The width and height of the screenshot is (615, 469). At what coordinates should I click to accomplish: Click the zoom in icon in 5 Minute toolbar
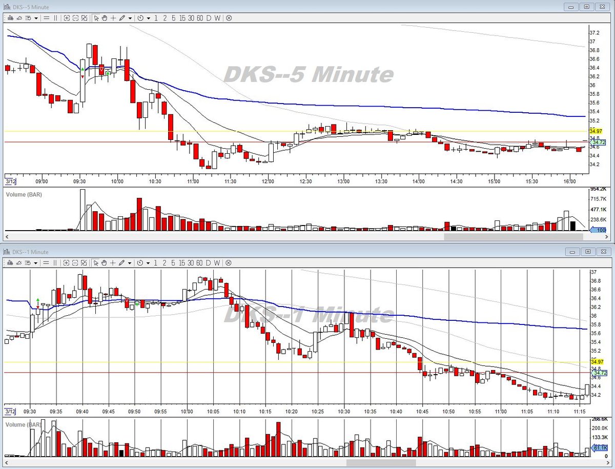click(67, 18)
